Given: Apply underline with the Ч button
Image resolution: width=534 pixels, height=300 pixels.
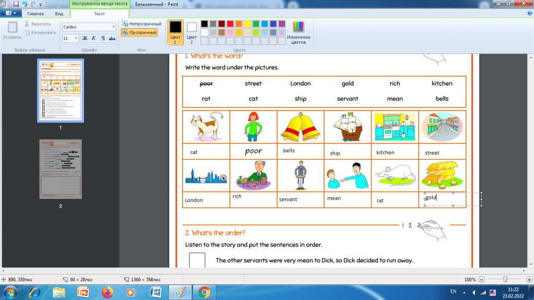Looking at the screenshot, I should coord(103,38).
